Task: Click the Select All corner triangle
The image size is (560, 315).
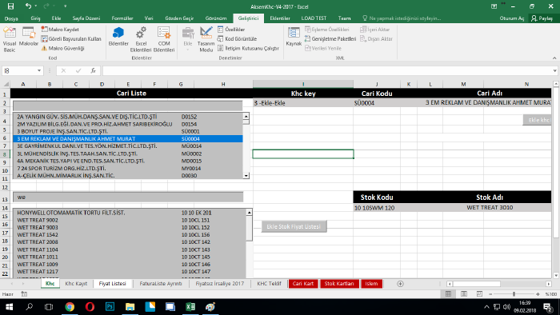Action: (x=6, y=84)
